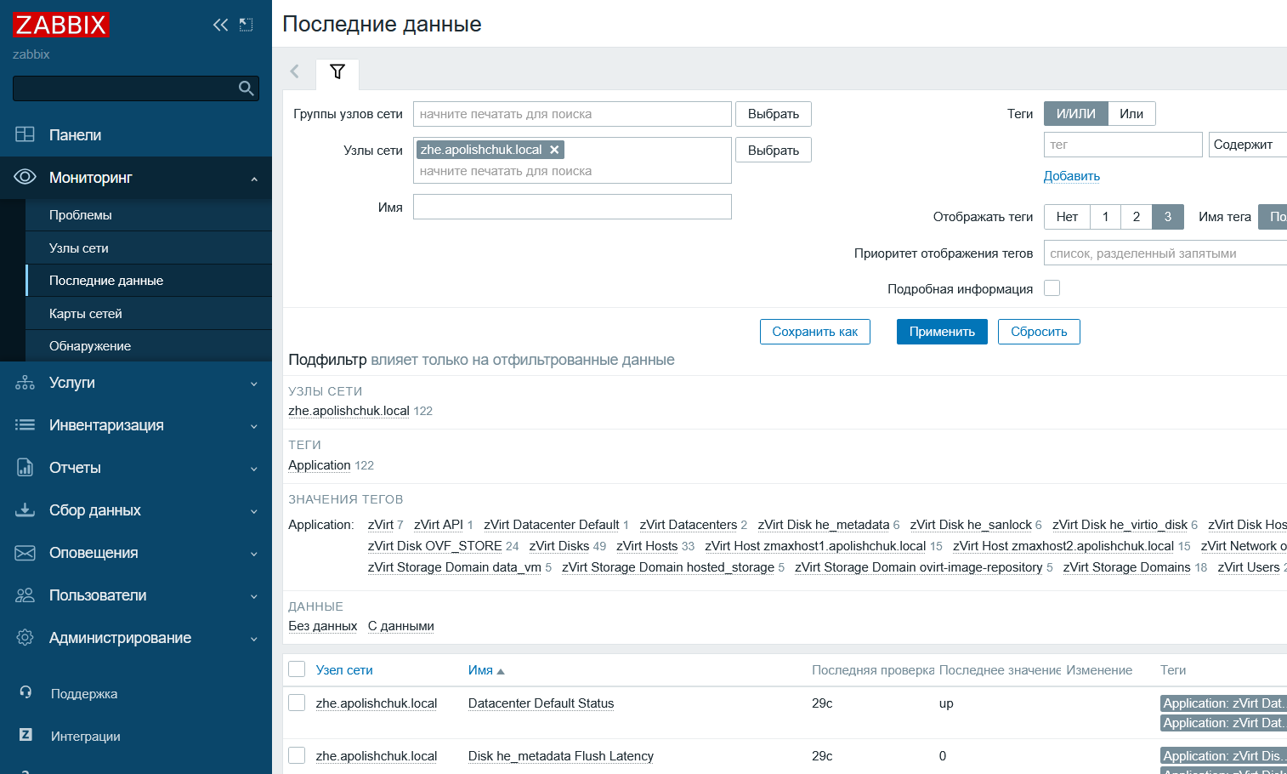Click the Мониторинг eye icon
Viewport: 1287px width, 774px height.
click(x=25, y=177)
